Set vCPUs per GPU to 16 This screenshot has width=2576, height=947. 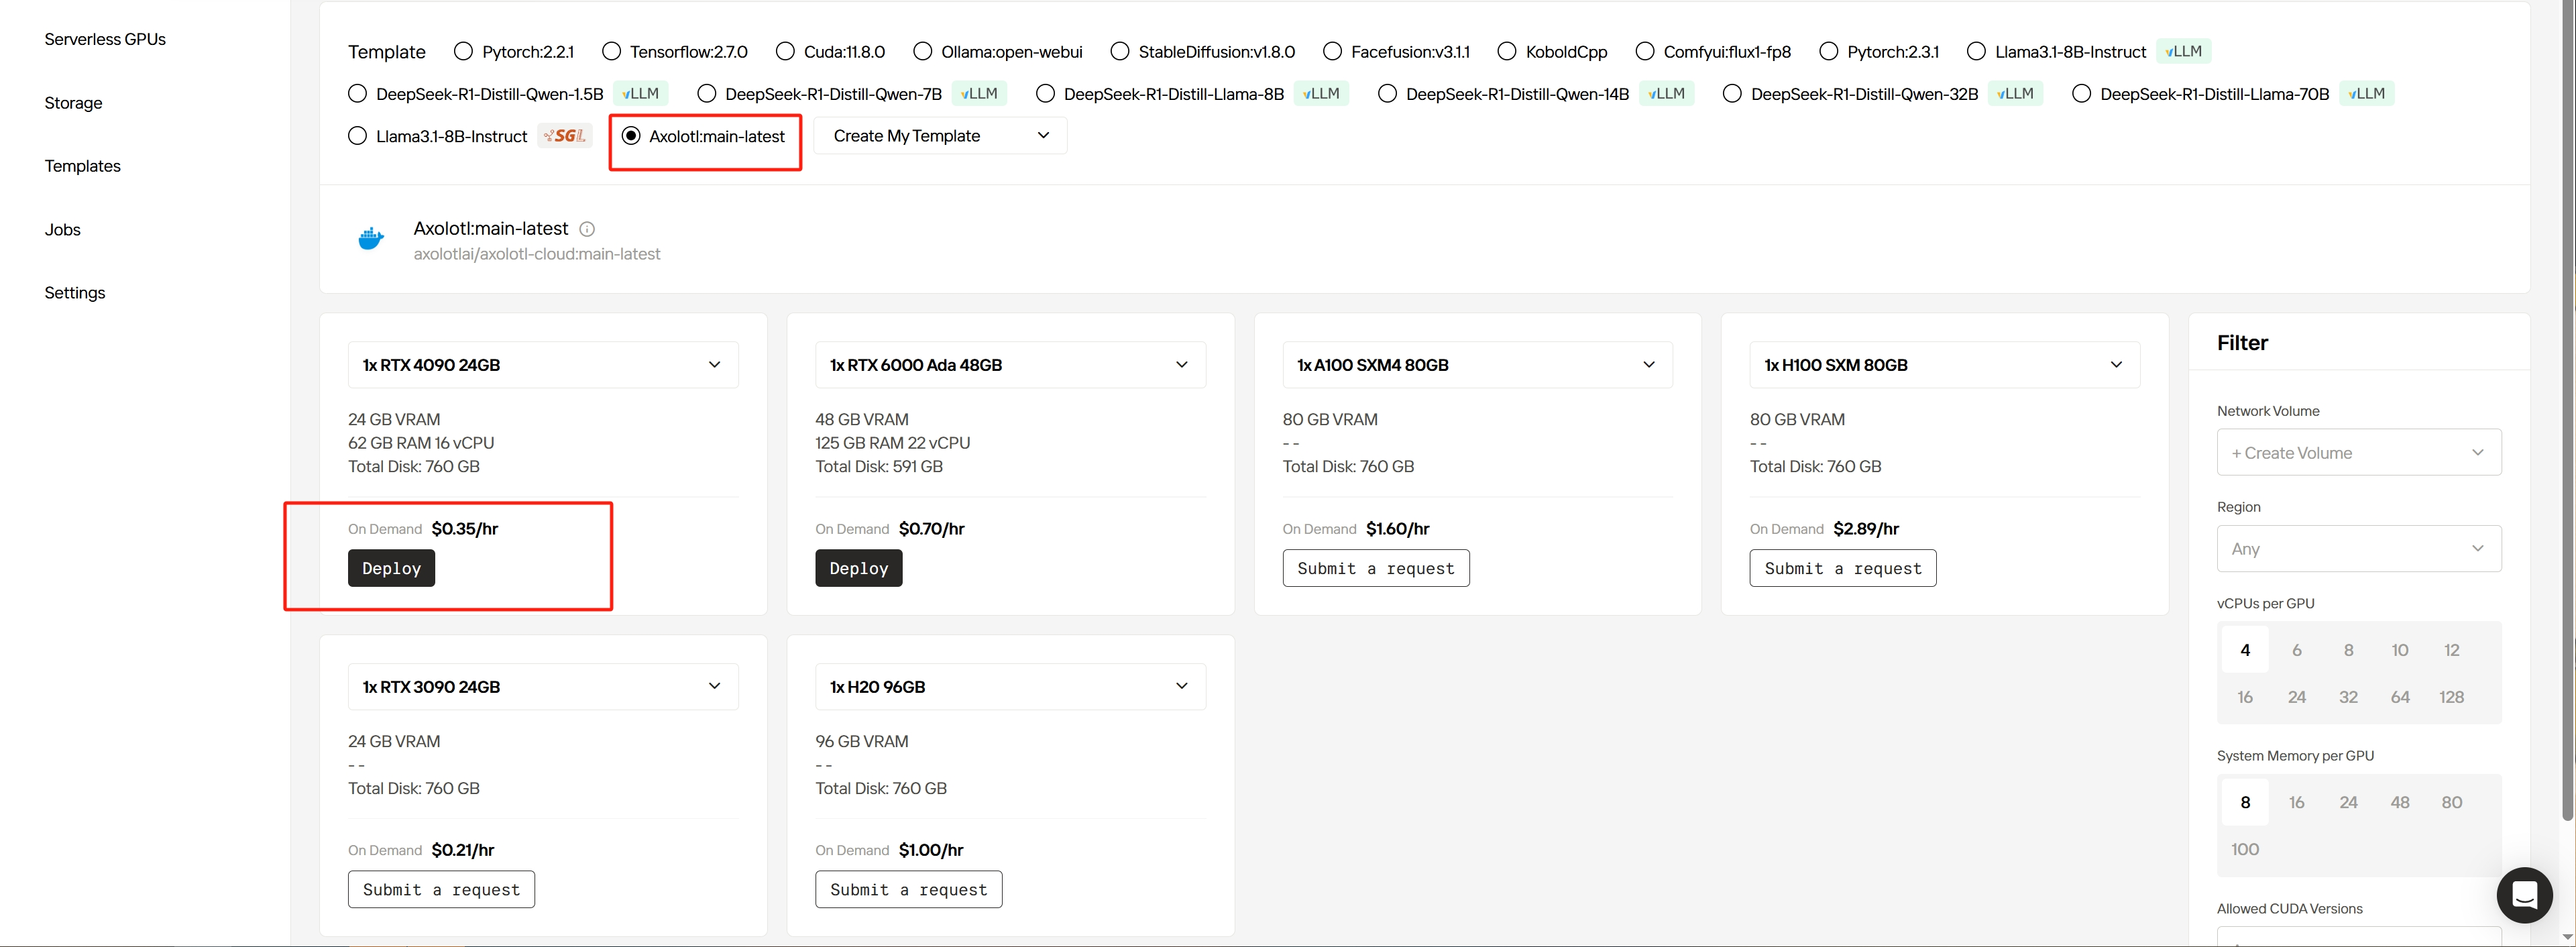pyautogui.click(x=2244, y=697)
